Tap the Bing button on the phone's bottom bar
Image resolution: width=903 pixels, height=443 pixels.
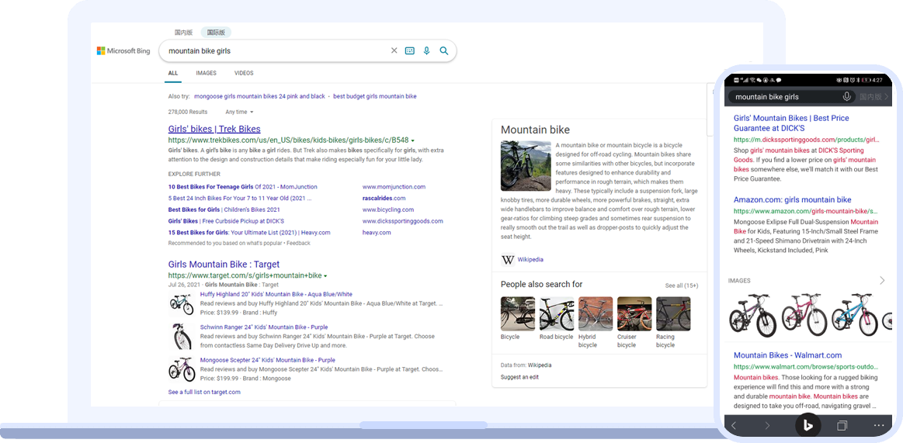807,425
